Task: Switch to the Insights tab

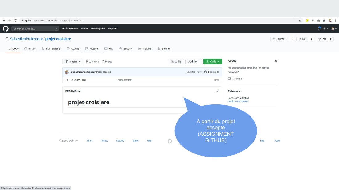Action: click(x=145, y=49)
